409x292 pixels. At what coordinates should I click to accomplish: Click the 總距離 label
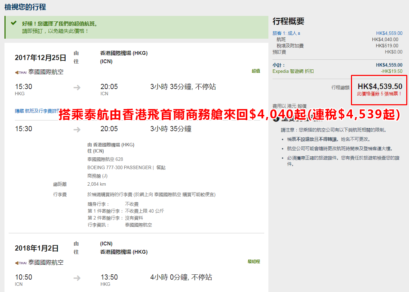click(60, 184)
